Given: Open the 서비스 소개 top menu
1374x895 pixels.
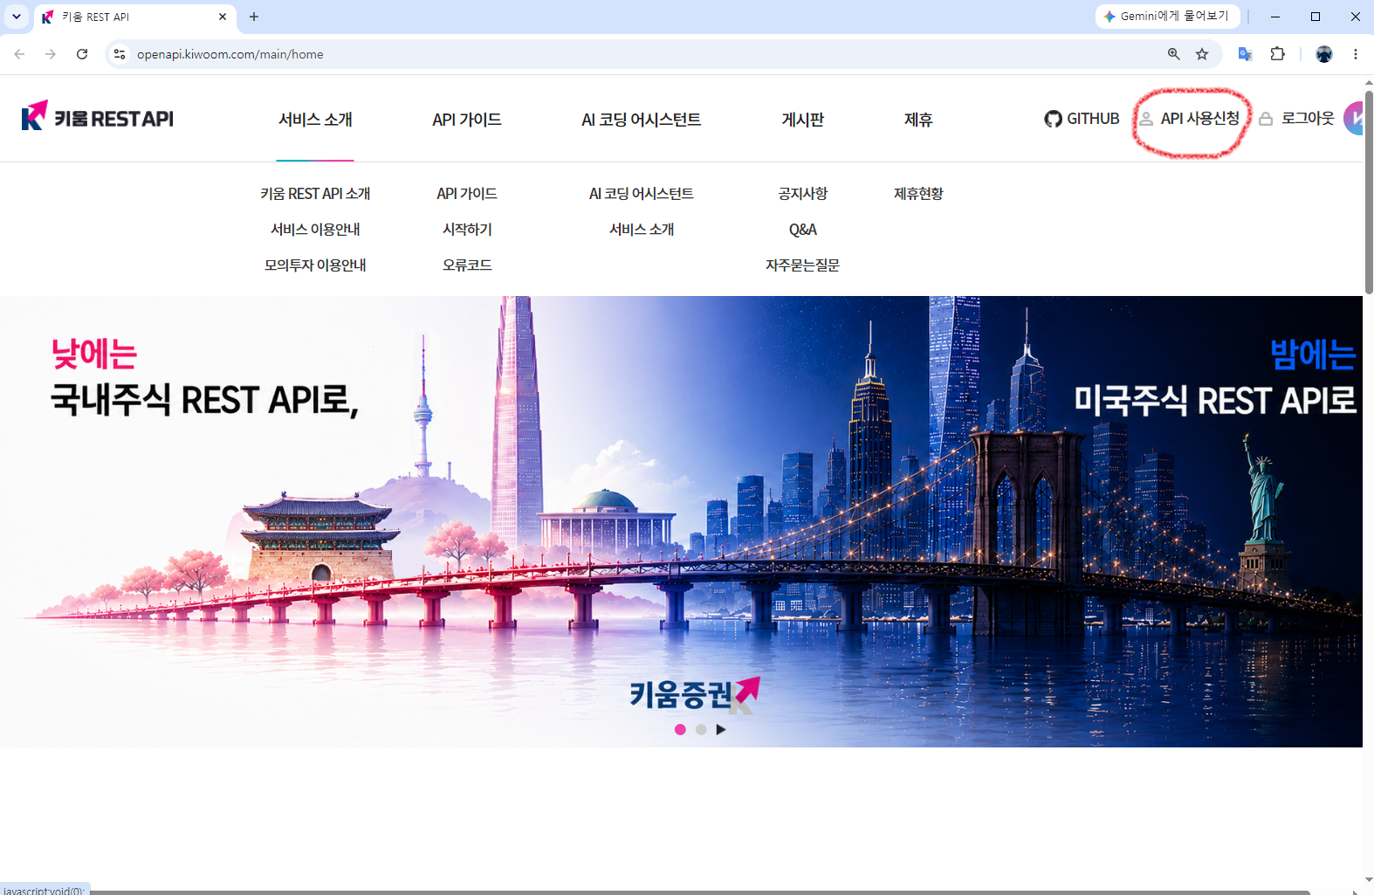Looking at the screenshot, I should pyautogui.click(x=315, y=120).
